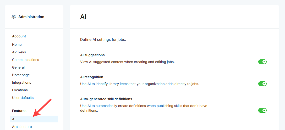The image size is (285, 130).
Task: Click the Auto-generated skill definitions label
Action: point(106,99)
